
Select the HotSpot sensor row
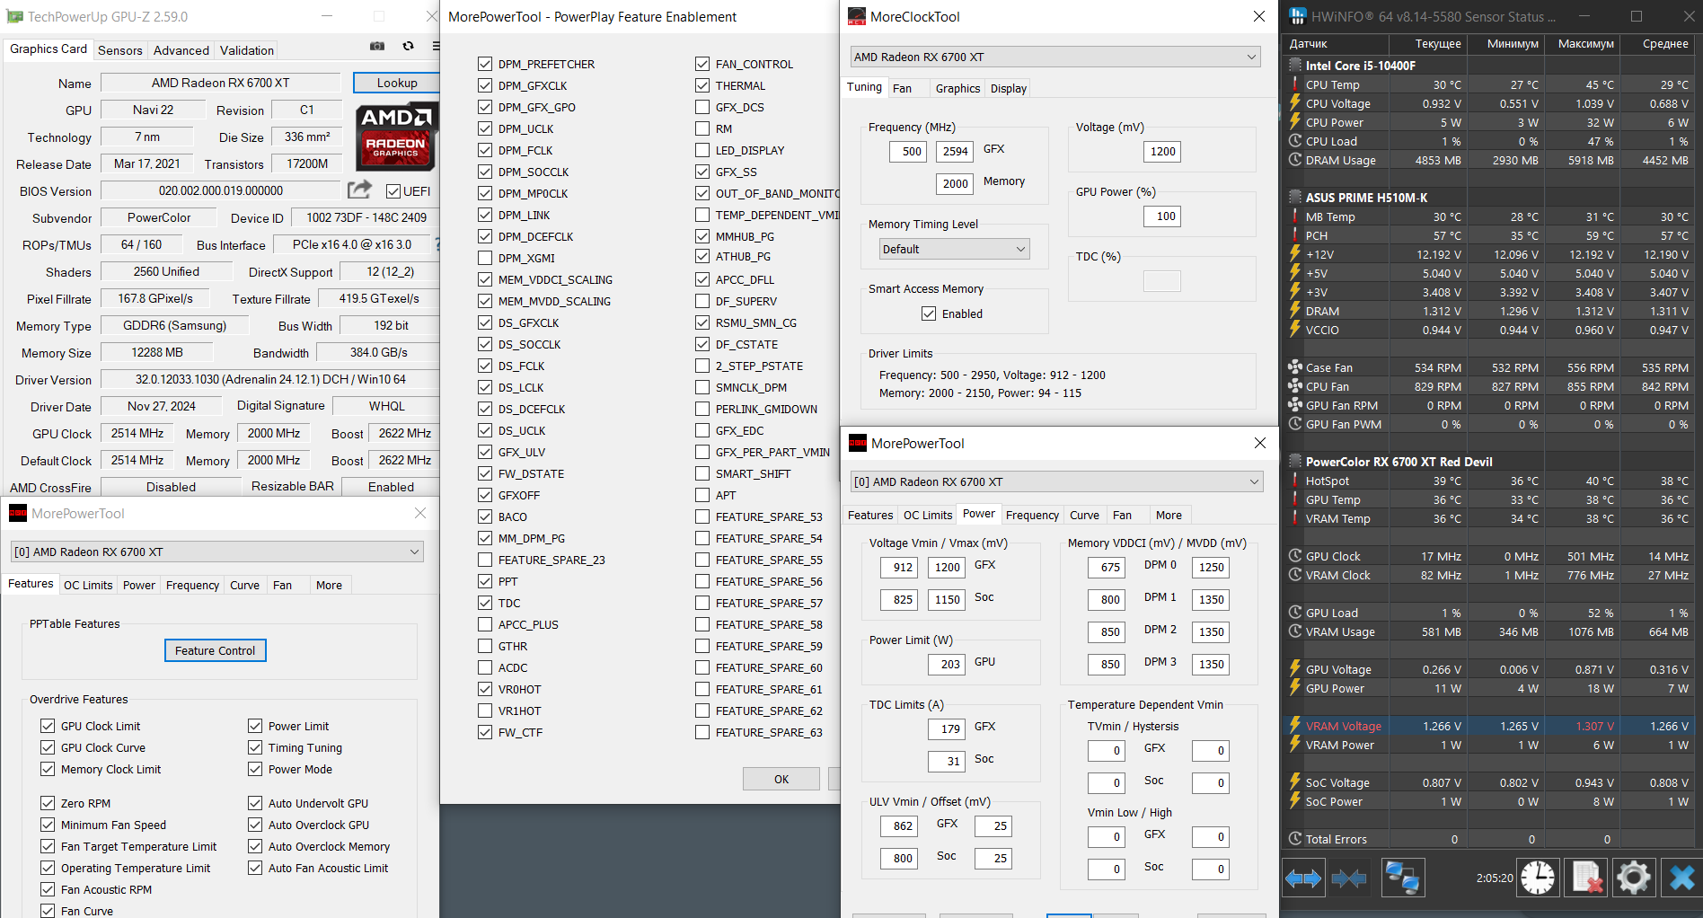click(x=1490, y=481)
